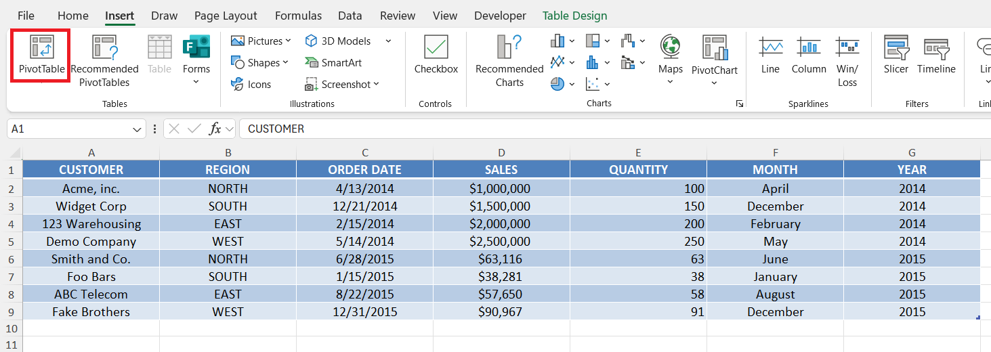
Task: Insert a pie or doughnut chart
Action: pyautogui.click(x=557, y=85)
